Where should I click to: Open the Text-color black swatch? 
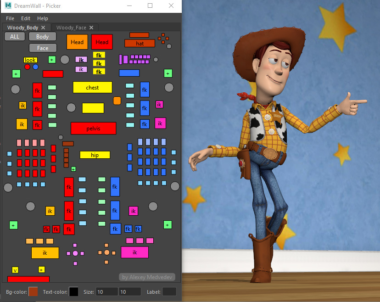click(73, 291)
